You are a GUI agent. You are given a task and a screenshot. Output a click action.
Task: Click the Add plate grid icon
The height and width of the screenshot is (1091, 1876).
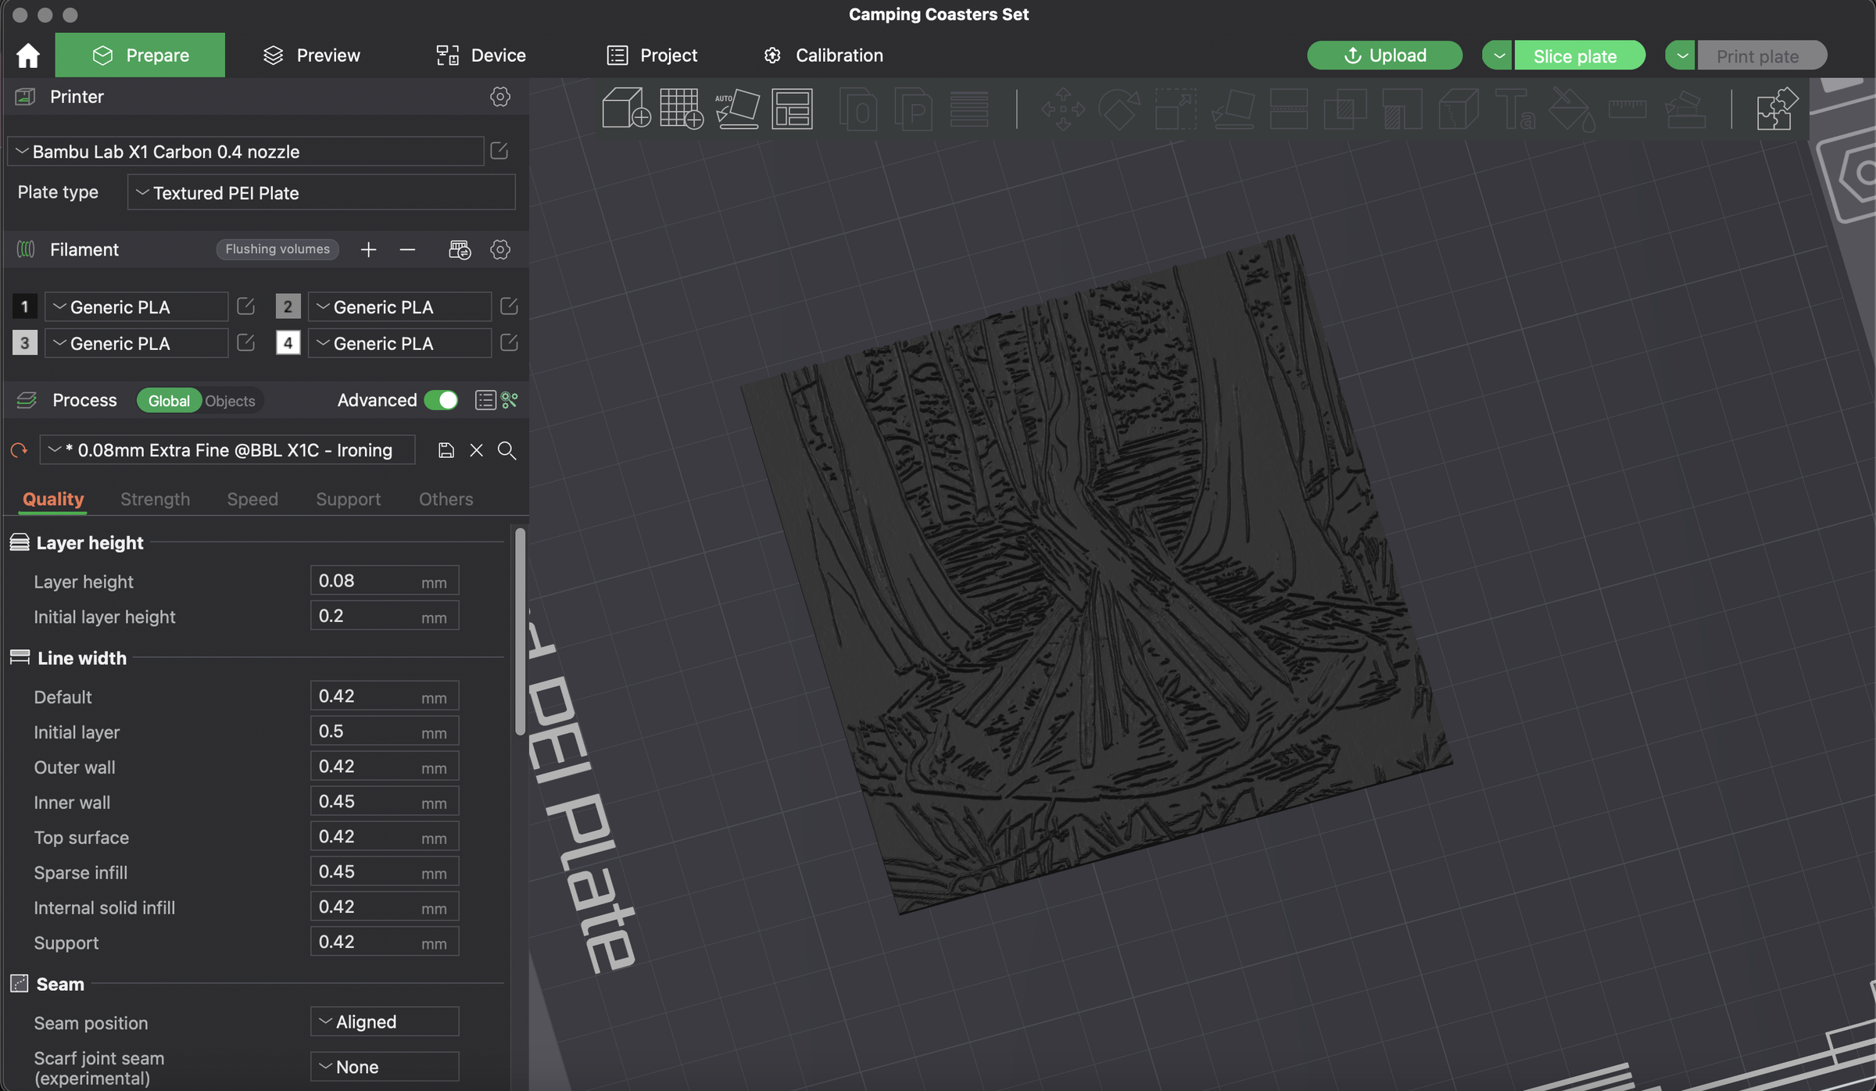coord(682,108)
